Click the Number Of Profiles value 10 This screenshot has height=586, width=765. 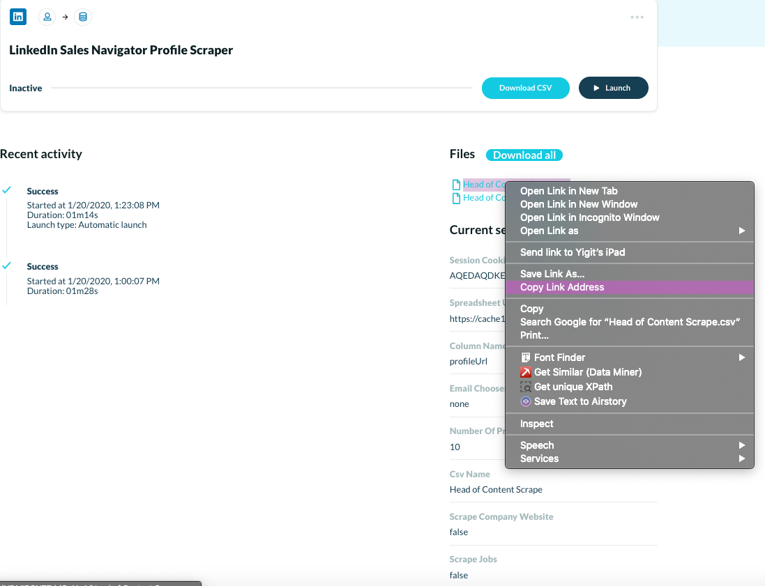455,447
